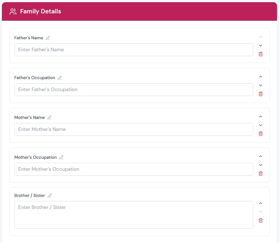
Task: Click inside the Enter Father's Name input
Action: 134,50
